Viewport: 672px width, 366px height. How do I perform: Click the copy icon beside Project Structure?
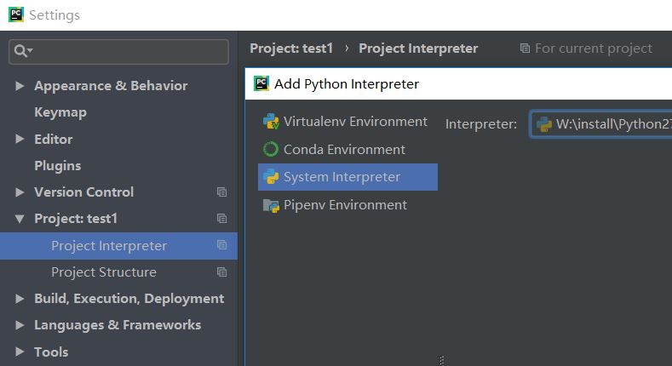coord(221,272)
